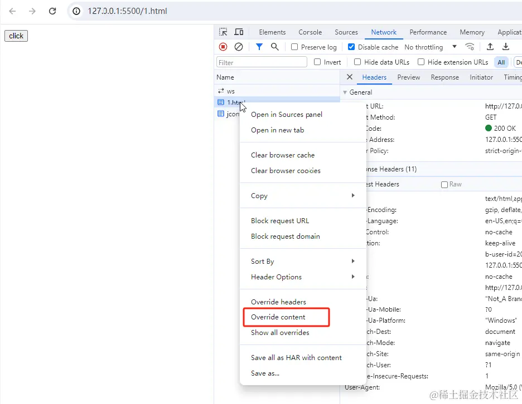522x404 pixels.
Task: Select Save all as HAR with content
Action: click(x=303, y=357)
